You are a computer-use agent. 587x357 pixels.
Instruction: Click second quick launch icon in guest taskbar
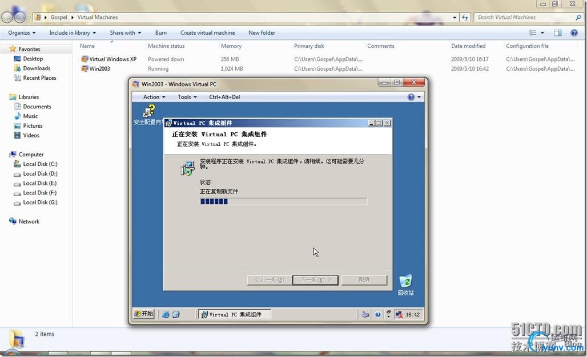tap(176, 315)
